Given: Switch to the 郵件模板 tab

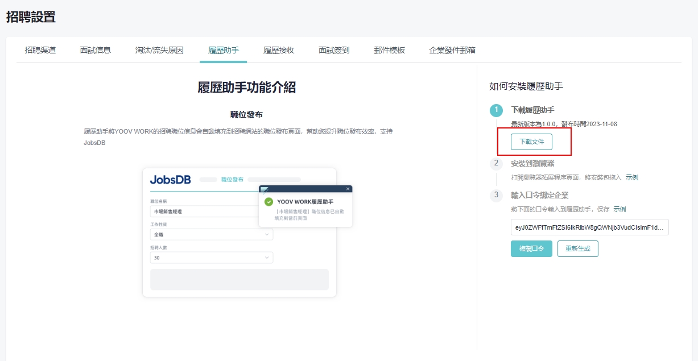Looking at the screenshot, I should tap(389, 50).
